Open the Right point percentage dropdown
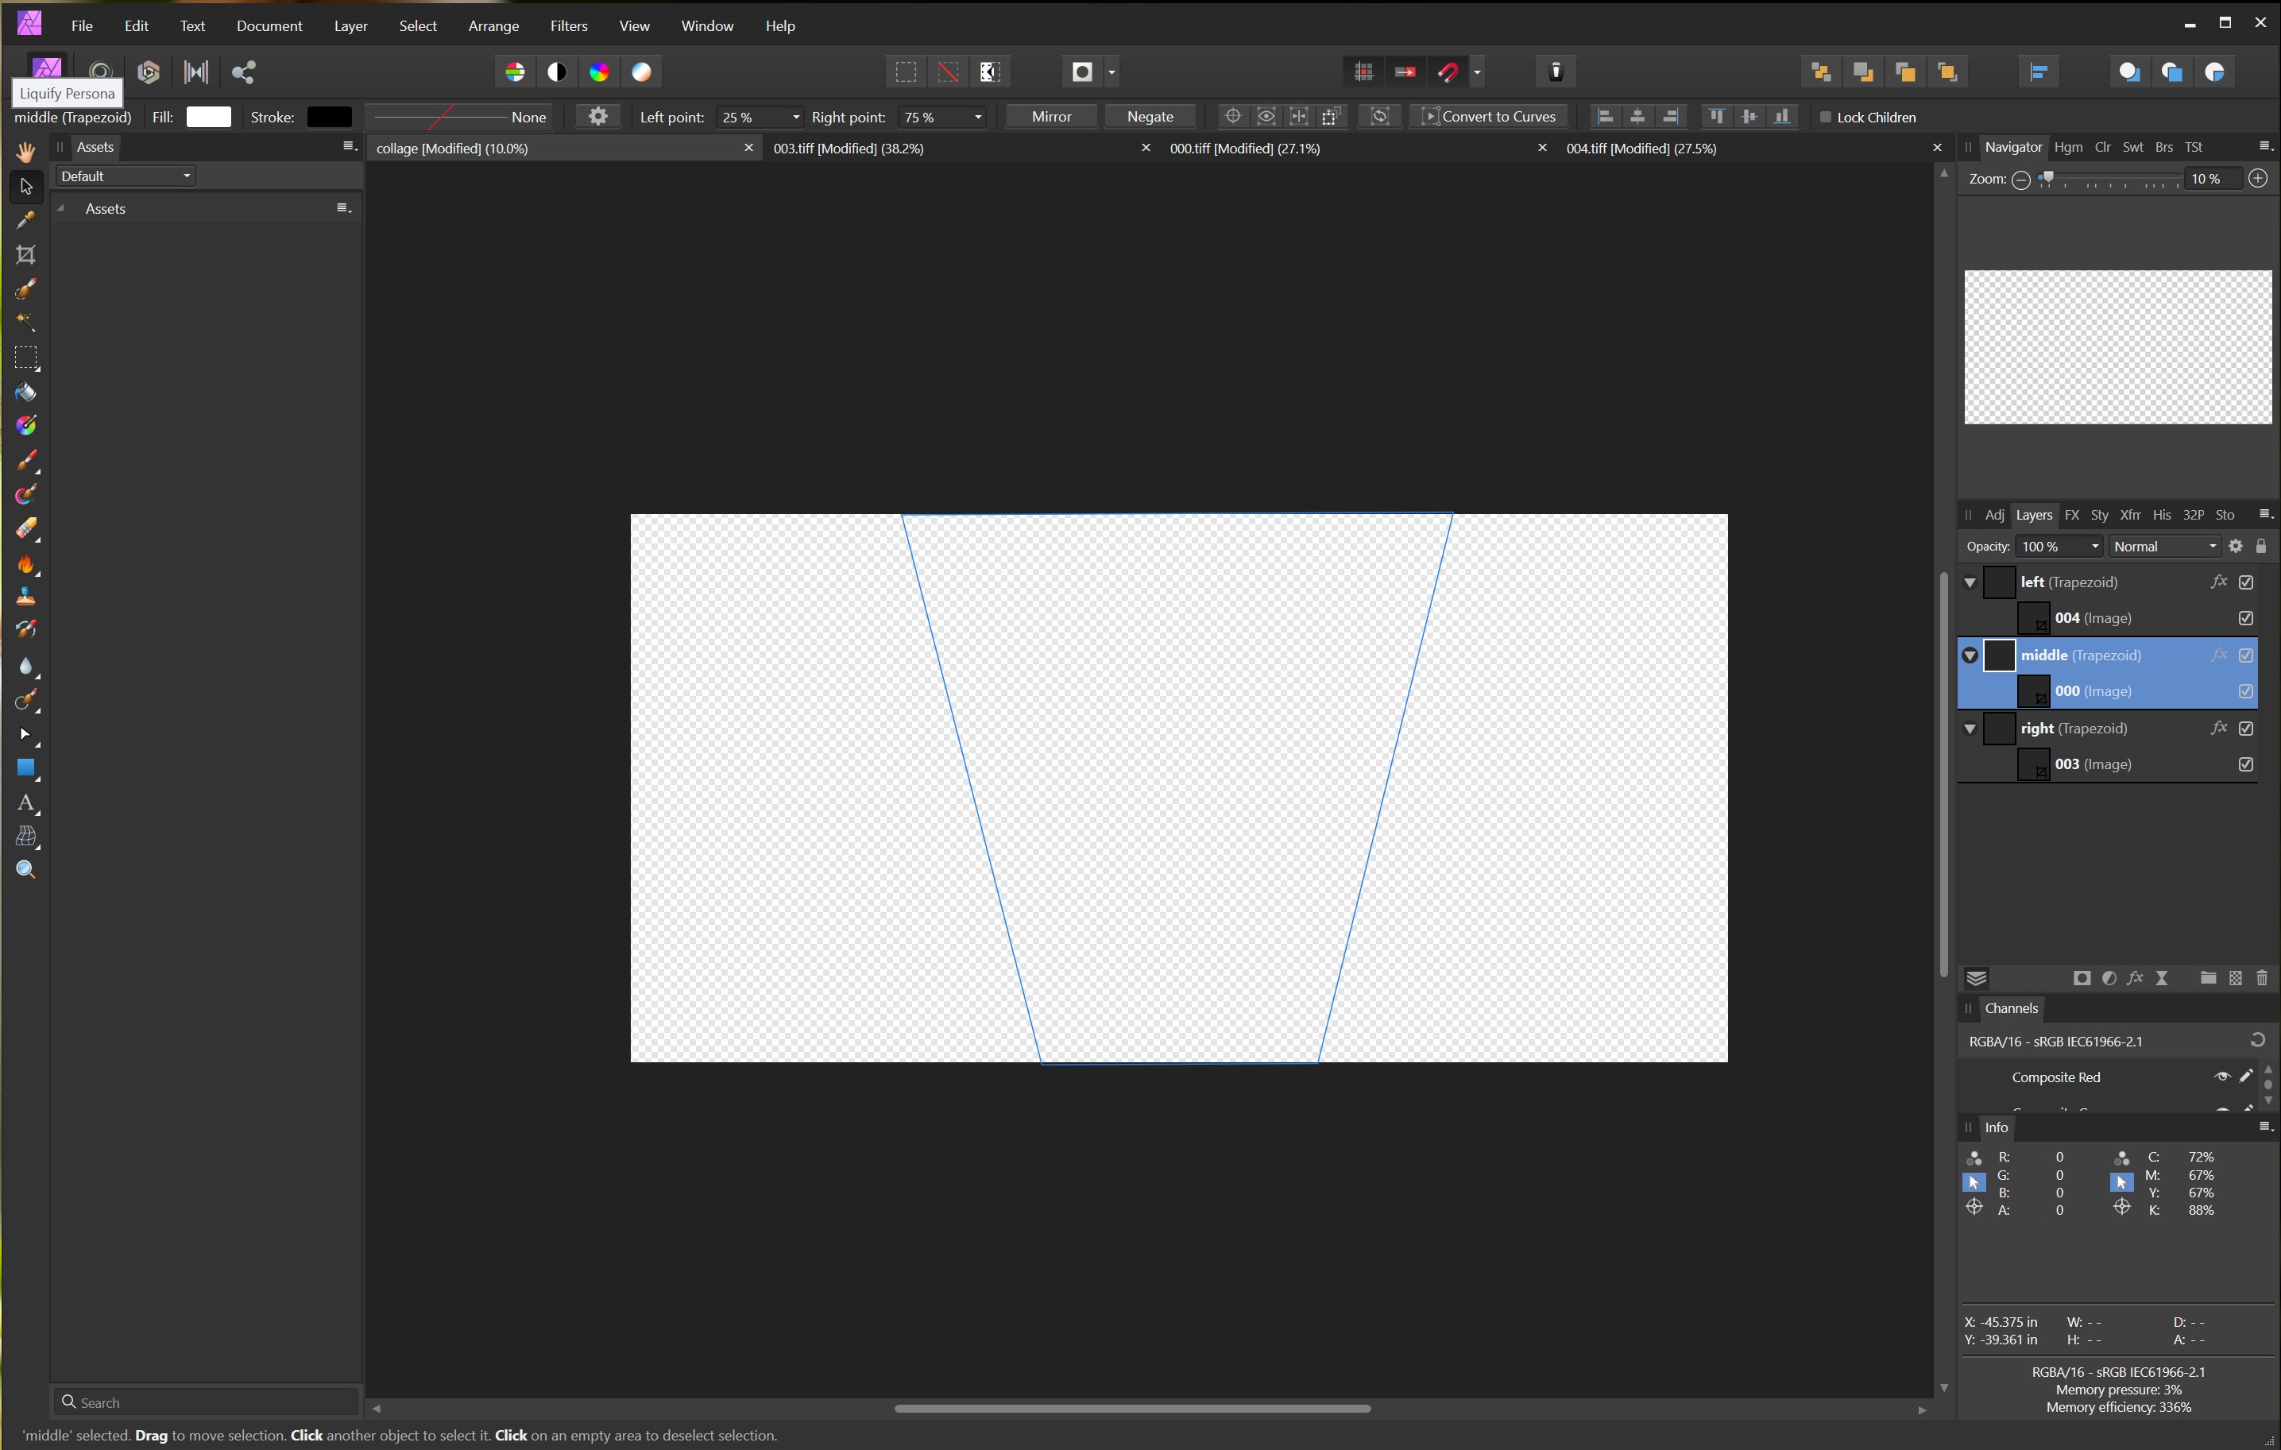 point(977,118)
